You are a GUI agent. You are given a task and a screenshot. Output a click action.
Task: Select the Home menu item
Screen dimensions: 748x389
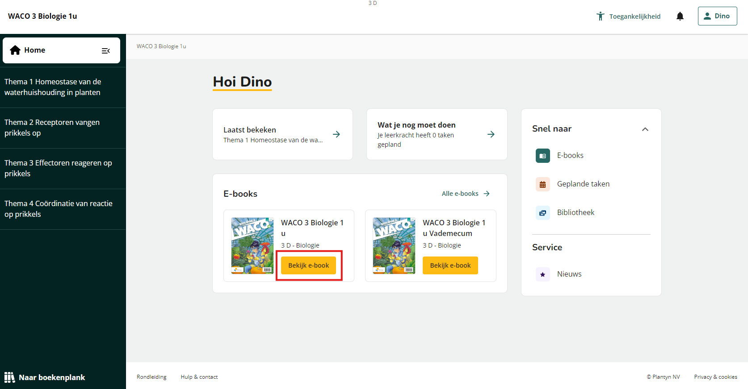click(x=61, y=50)
